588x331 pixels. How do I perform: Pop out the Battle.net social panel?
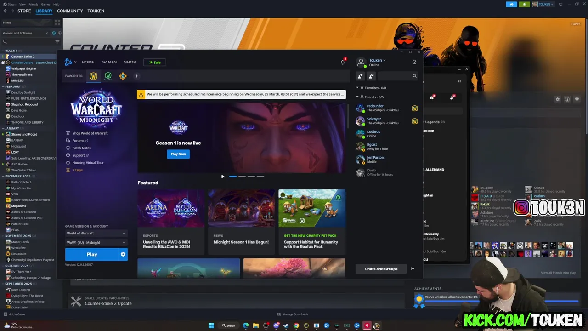[414, 62]
